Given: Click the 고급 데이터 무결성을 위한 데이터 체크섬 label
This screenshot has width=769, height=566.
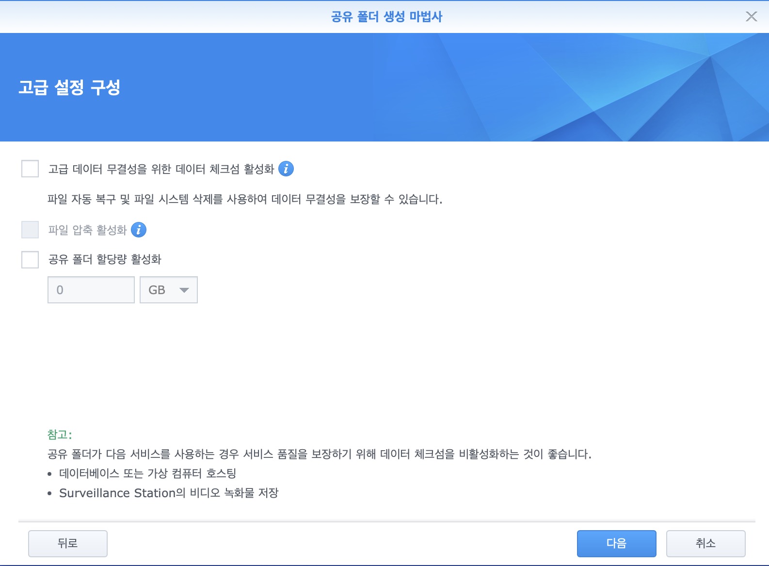Looking at the screenshot, I should point(161,169).
